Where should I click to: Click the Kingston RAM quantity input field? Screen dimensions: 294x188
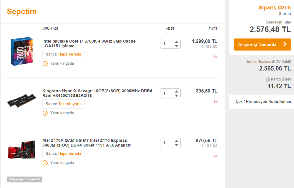tap(166, 93)
